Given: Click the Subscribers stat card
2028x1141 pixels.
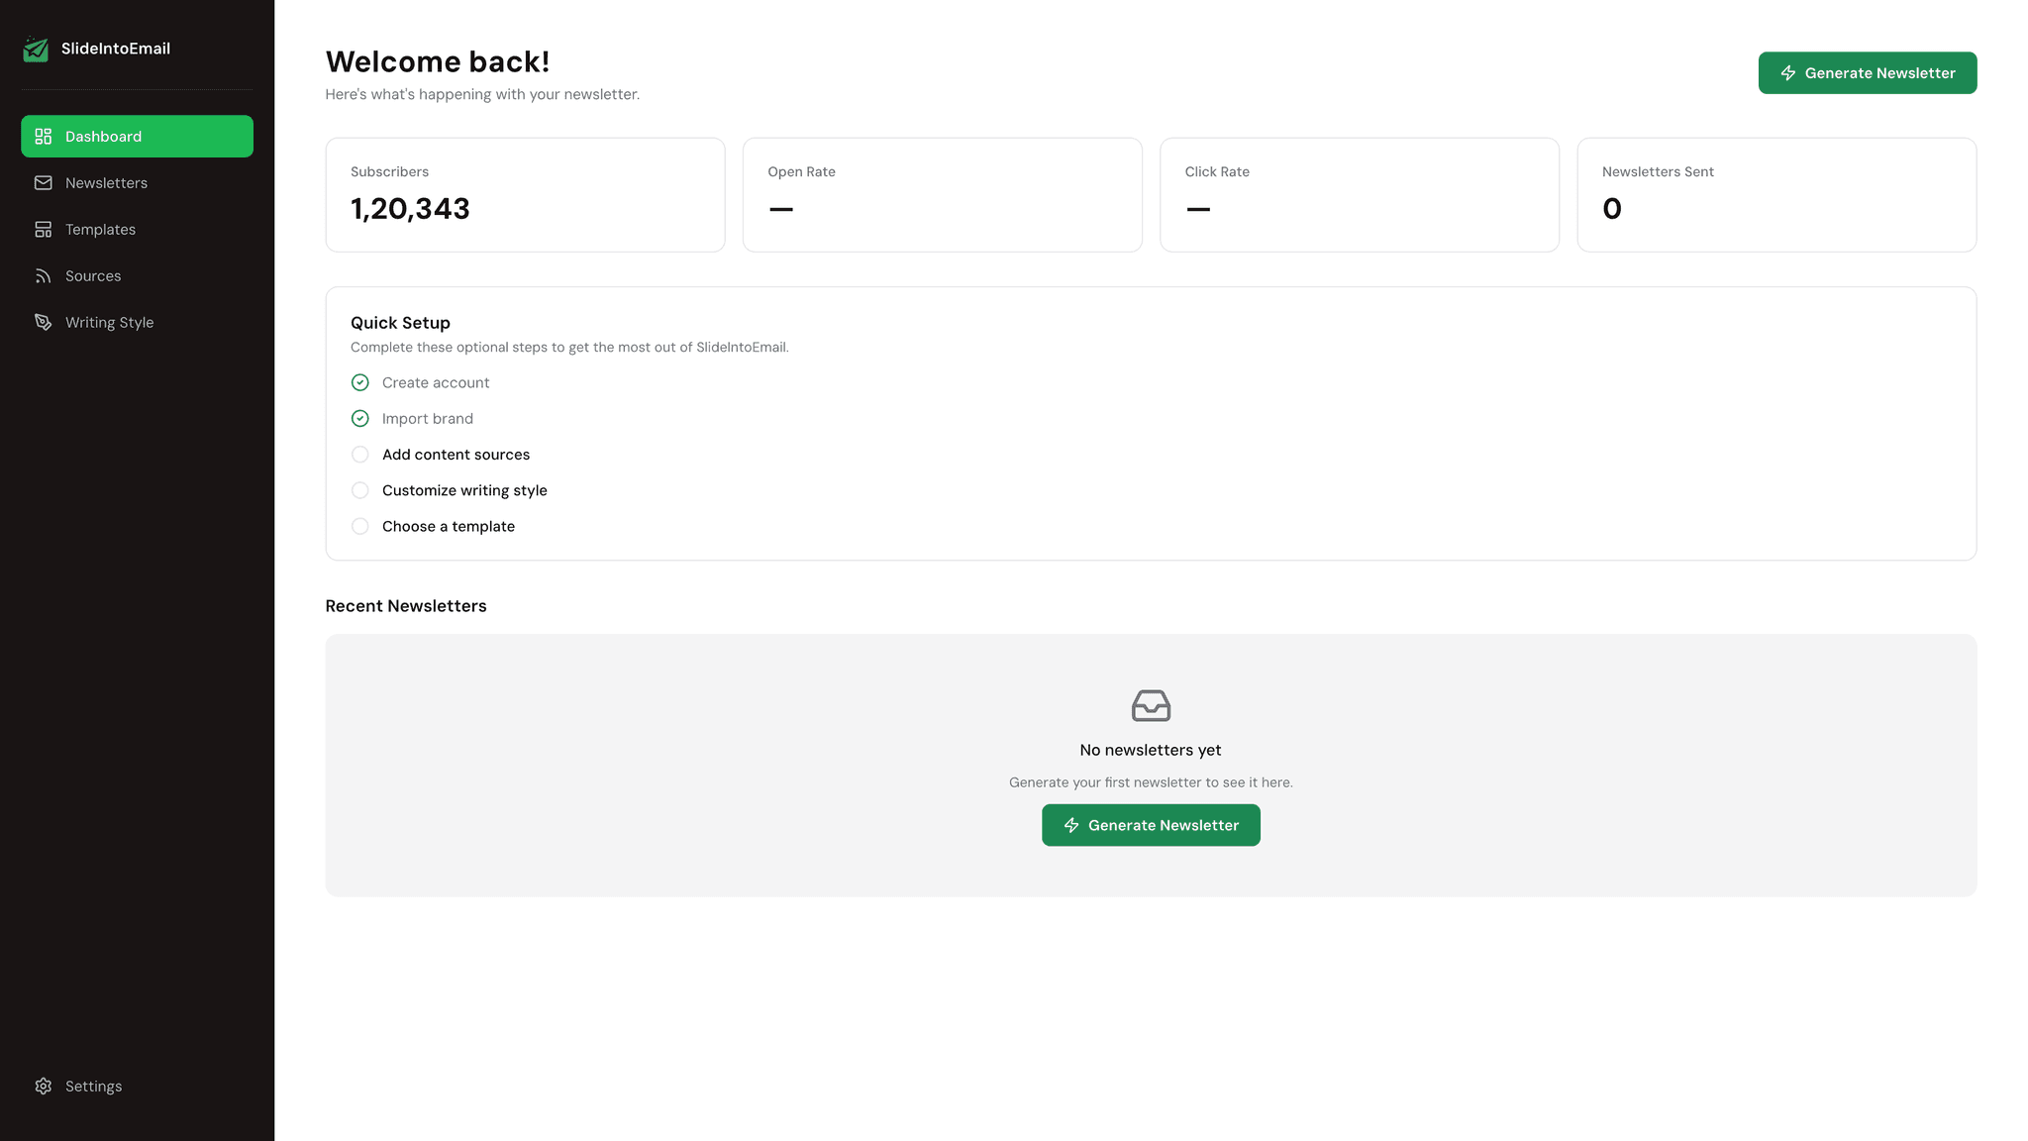Looking at the screenshot, I should point(525,194).
